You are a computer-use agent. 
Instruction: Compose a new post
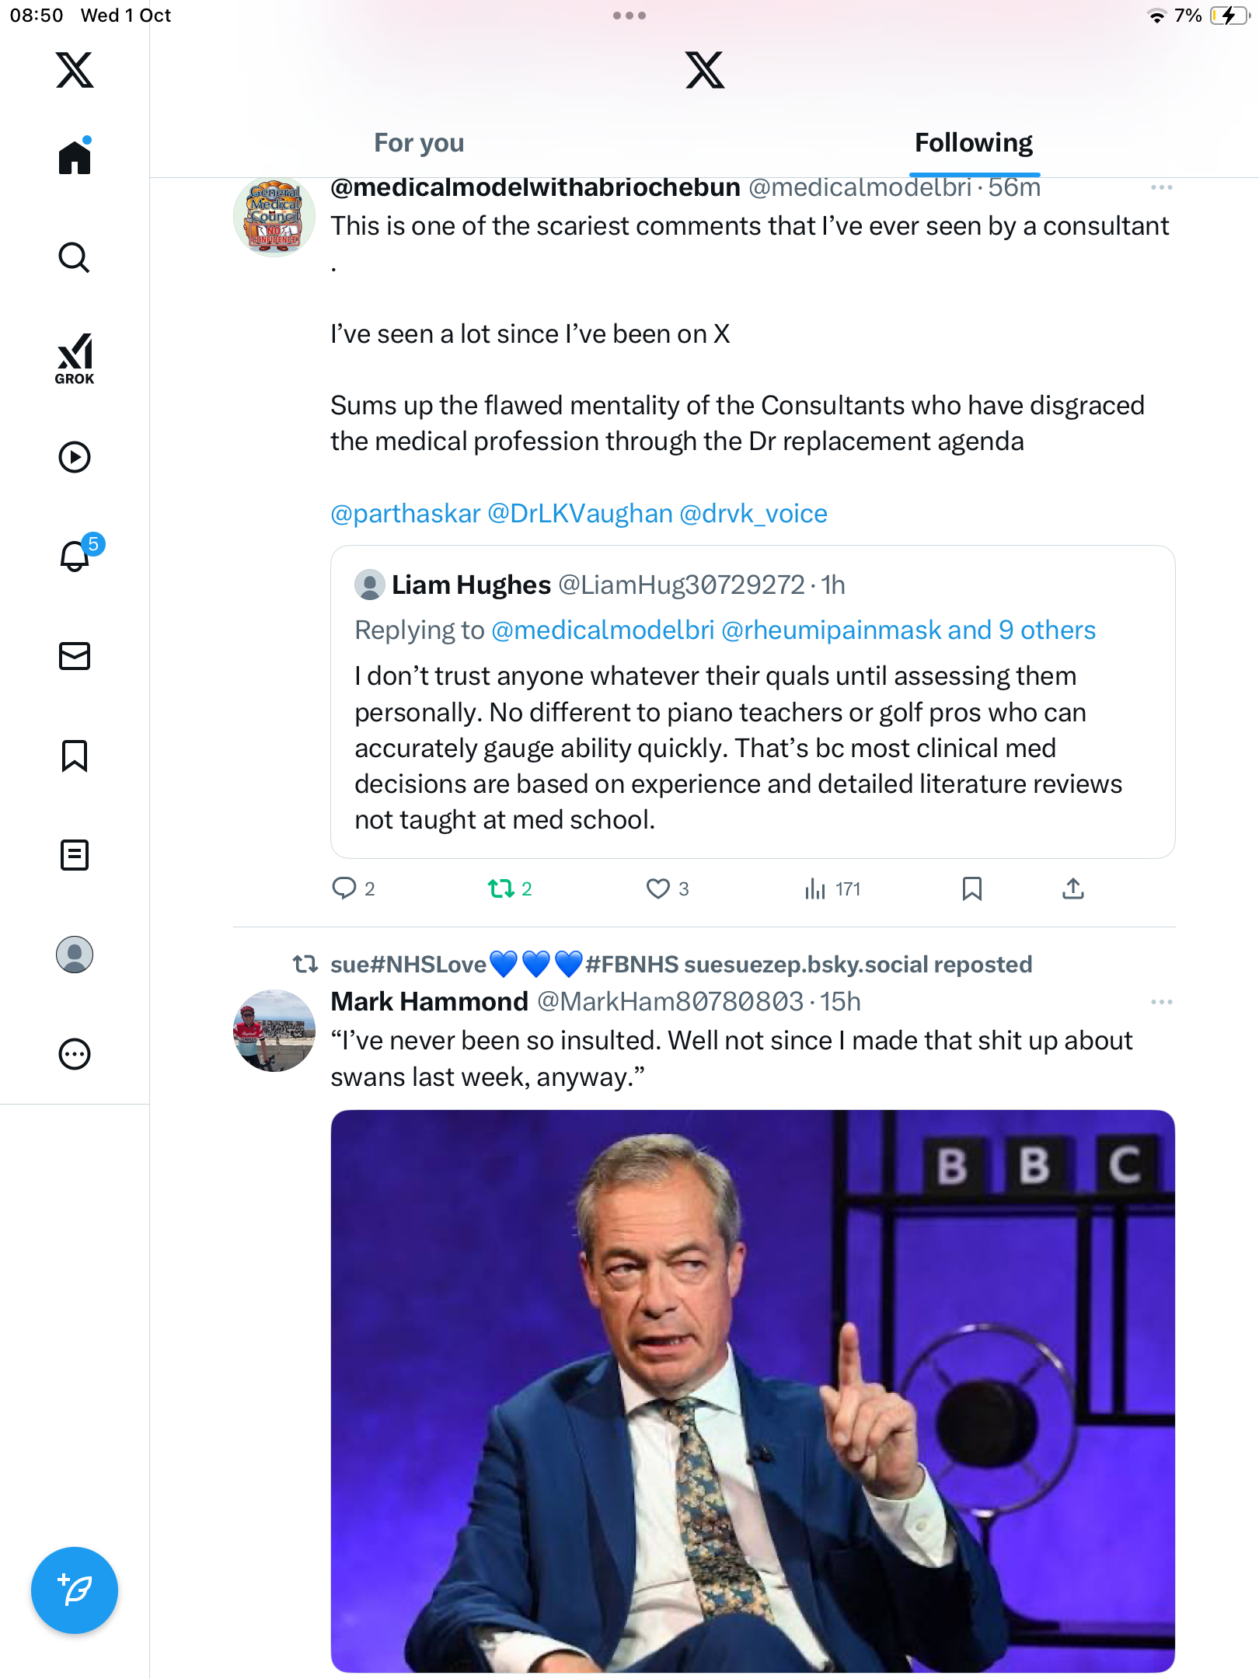(75, 1590)
